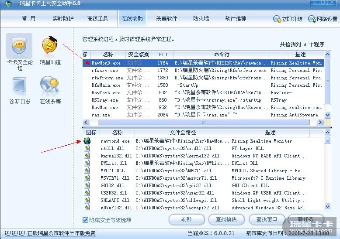Click the module icon beside kernel32.dll
The height and width of the screenshot is (239, 340).
(x=87, y=156)
